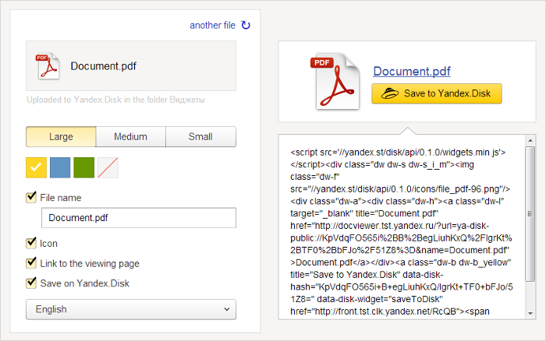This screenshot has width=546, height=341.
Task: Click the file name input field with Document.pdf
Action: point(139,218)
